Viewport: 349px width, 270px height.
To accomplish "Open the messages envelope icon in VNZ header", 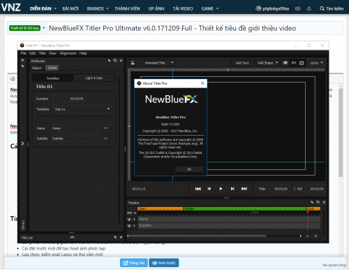I will pyautogui.click(x=297, y=8).
